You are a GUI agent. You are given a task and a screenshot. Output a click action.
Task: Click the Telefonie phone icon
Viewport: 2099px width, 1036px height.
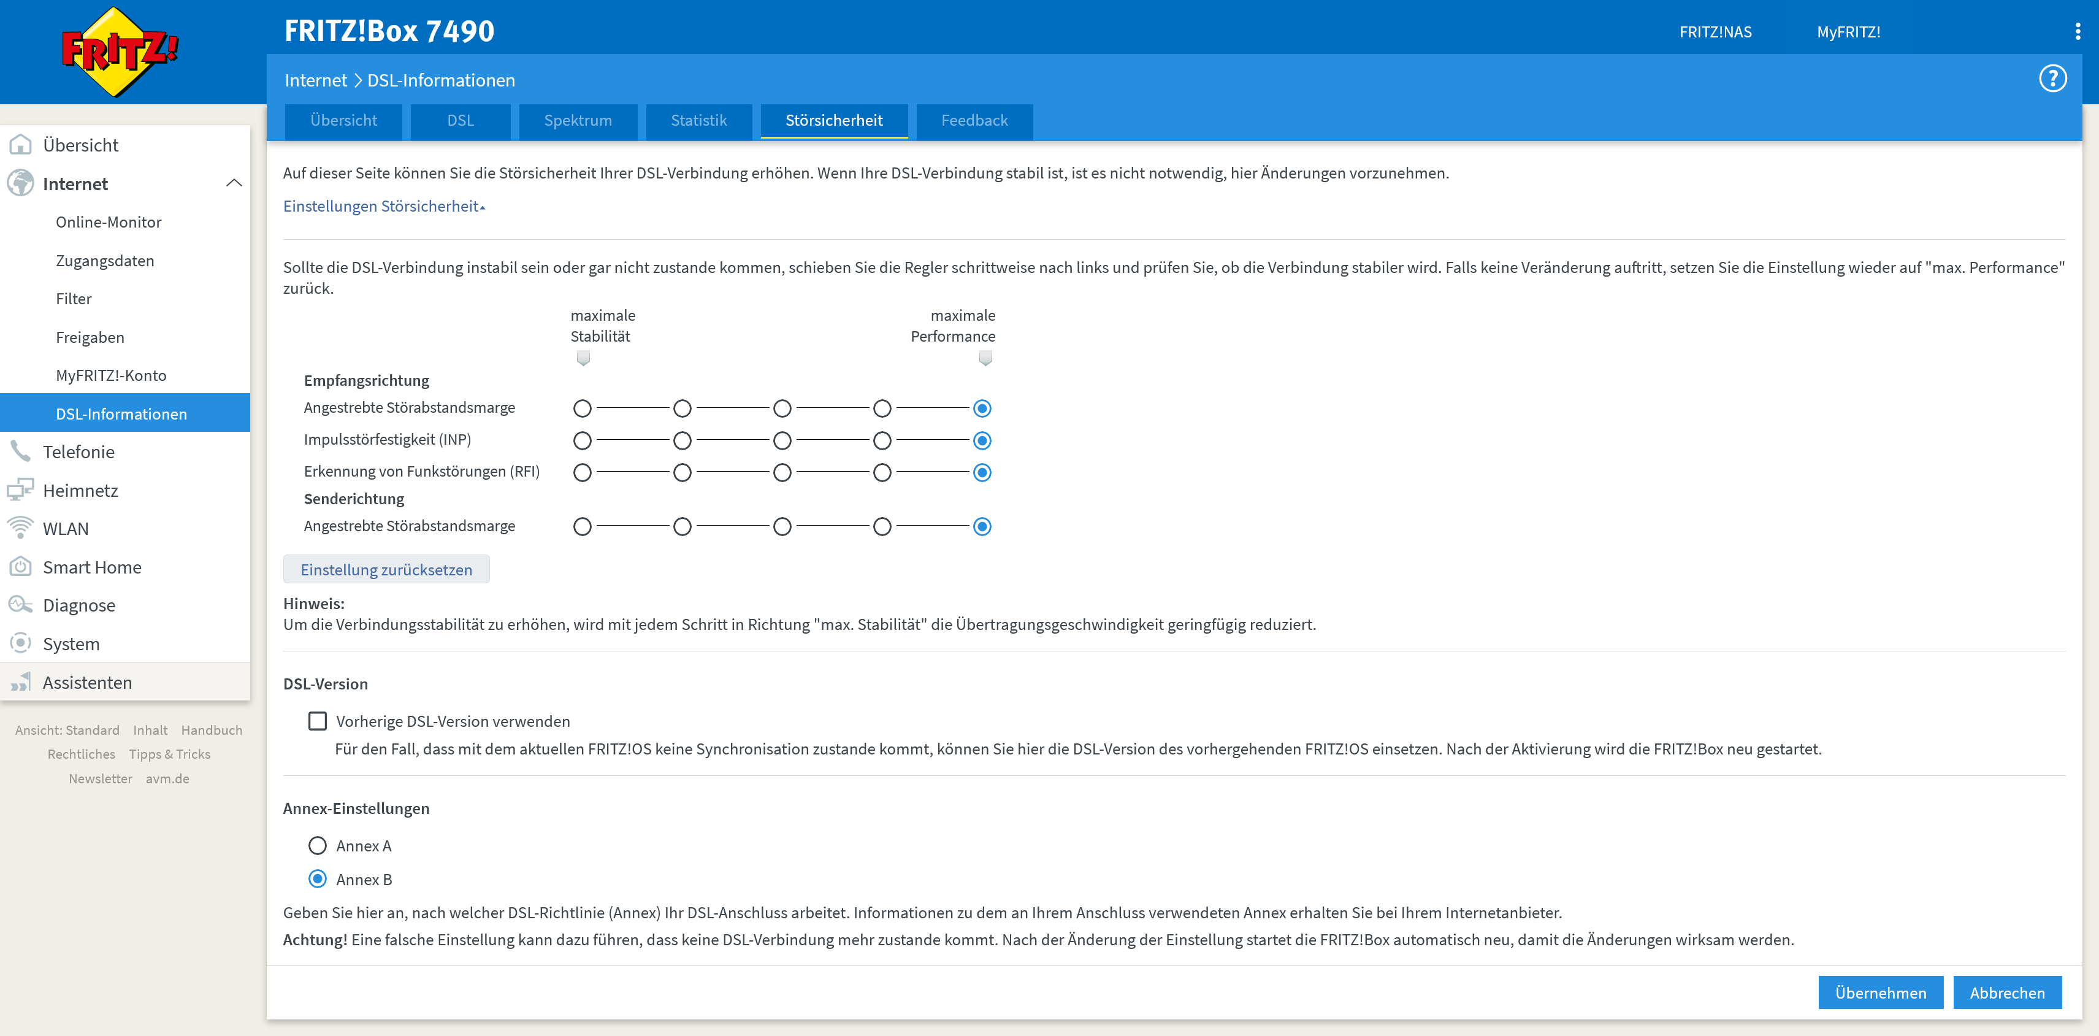pyautogui.click(x=20, y=451)
